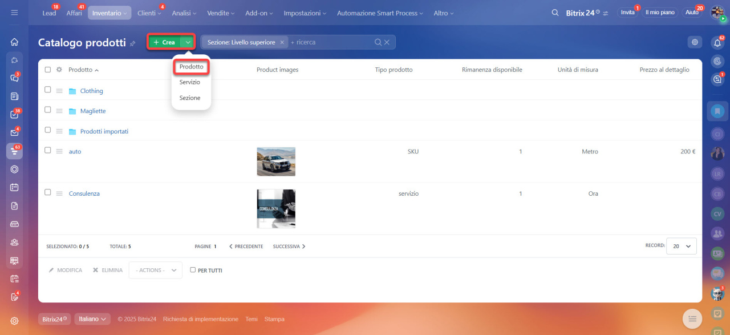Open the Clothing section folder
Image resolution: width=730 pixels, height=335 pixels.
pos(91,91)
